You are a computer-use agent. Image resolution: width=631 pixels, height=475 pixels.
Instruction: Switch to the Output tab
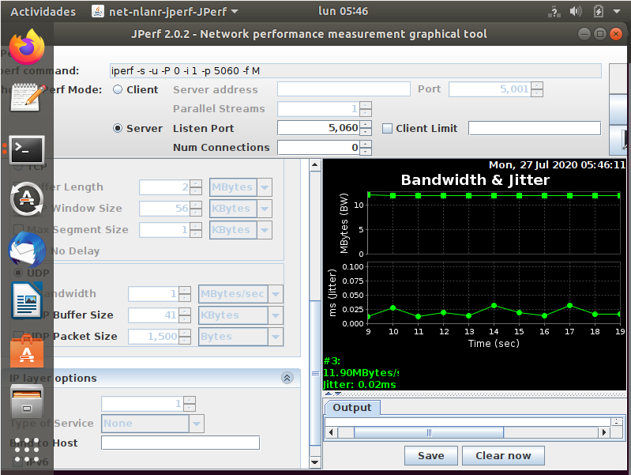(351, 407)
